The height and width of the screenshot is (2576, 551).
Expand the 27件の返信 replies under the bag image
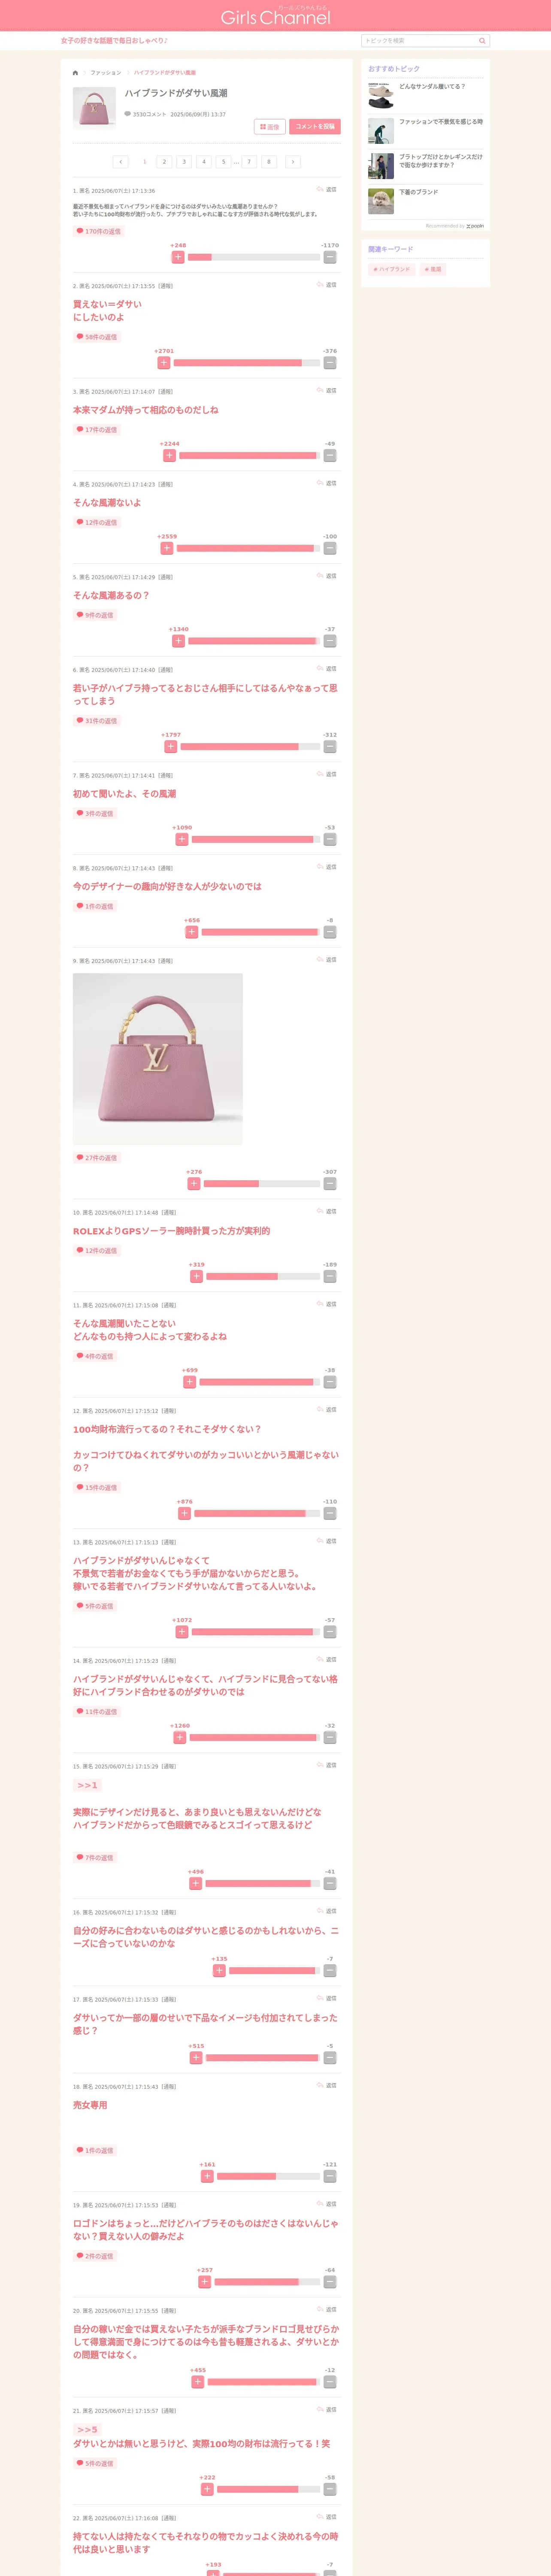click(x=97, y=1158)
